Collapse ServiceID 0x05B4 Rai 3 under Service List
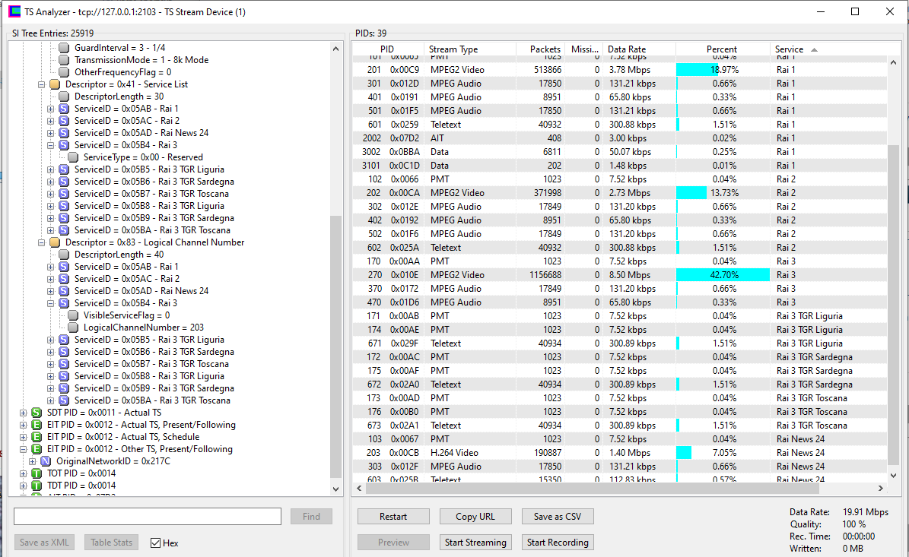 point(50,145)
